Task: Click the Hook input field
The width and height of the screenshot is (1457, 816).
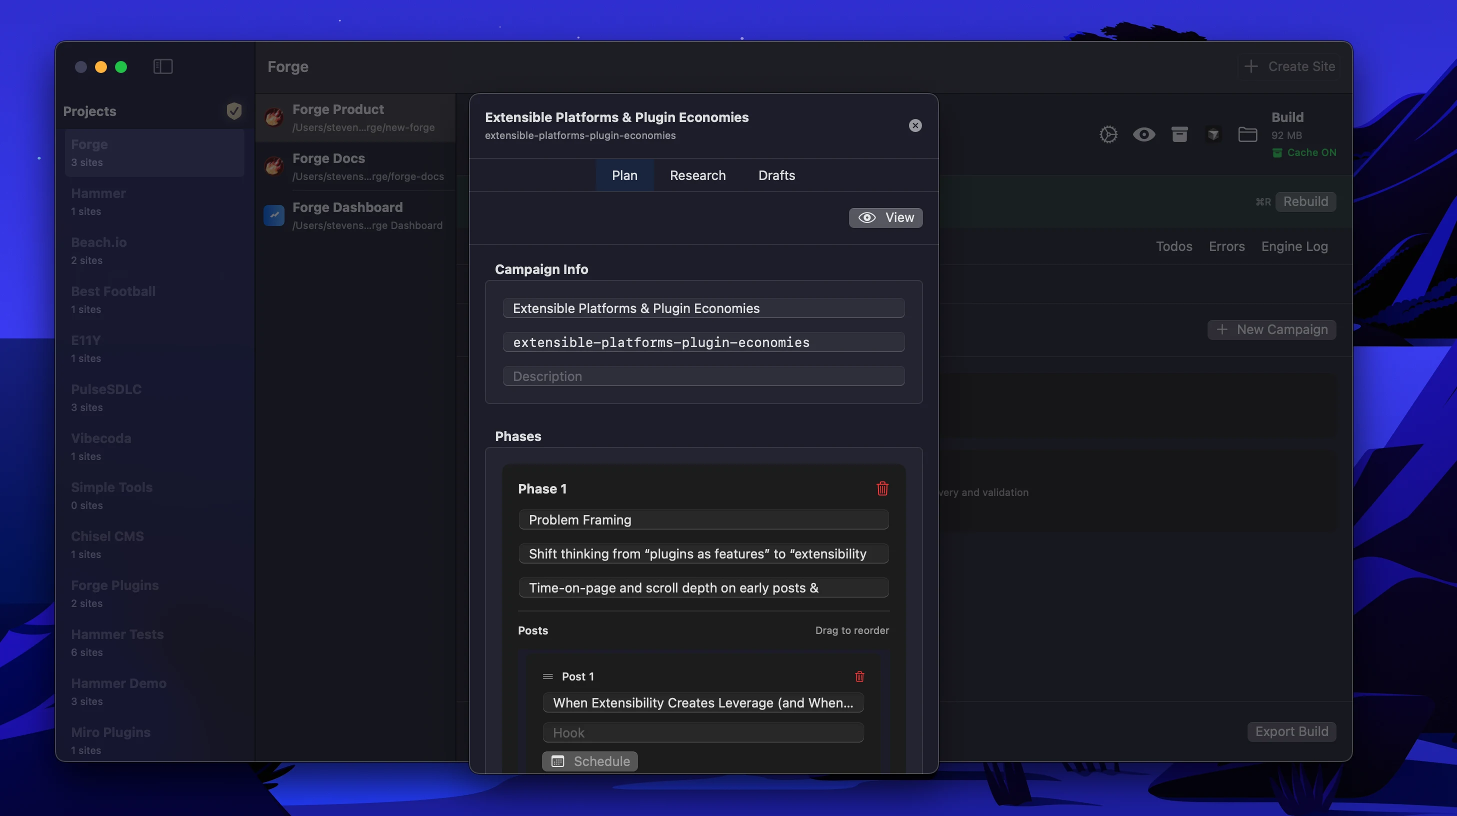Action: [x=703, y=733]
